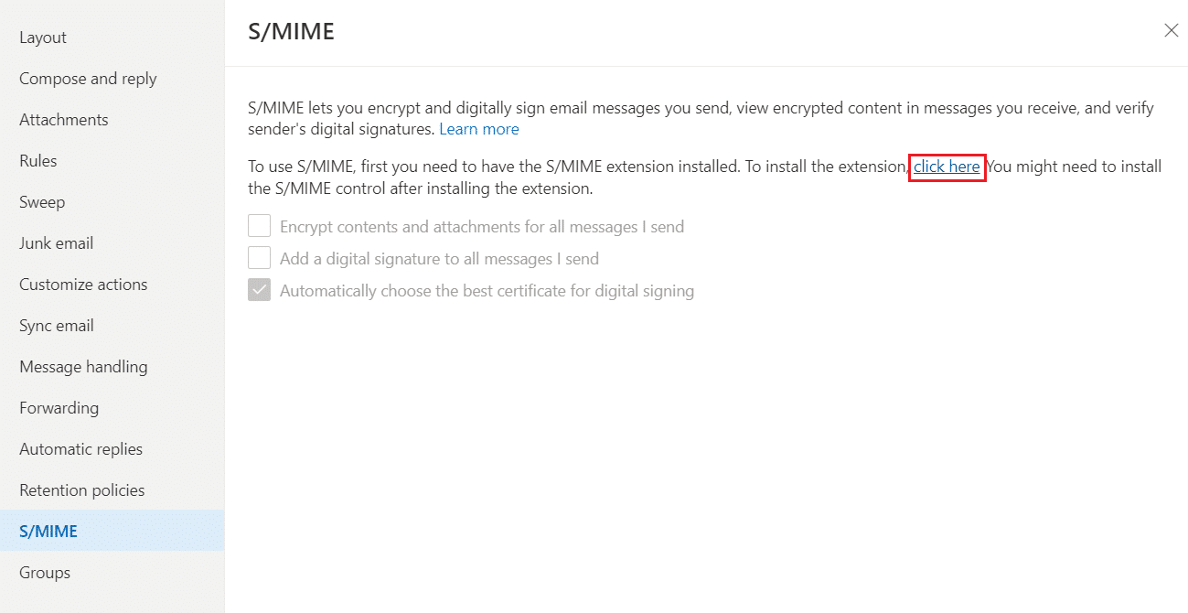The height and width of the screenshot is (613, 1188).
Task: Close the S/MIME settings pane
Action: [1171, 30]
